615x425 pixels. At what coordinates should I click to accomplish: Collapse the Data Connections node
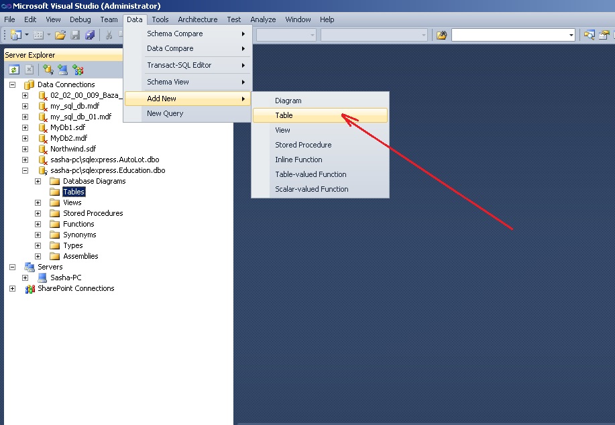click(x=13, y=84)
